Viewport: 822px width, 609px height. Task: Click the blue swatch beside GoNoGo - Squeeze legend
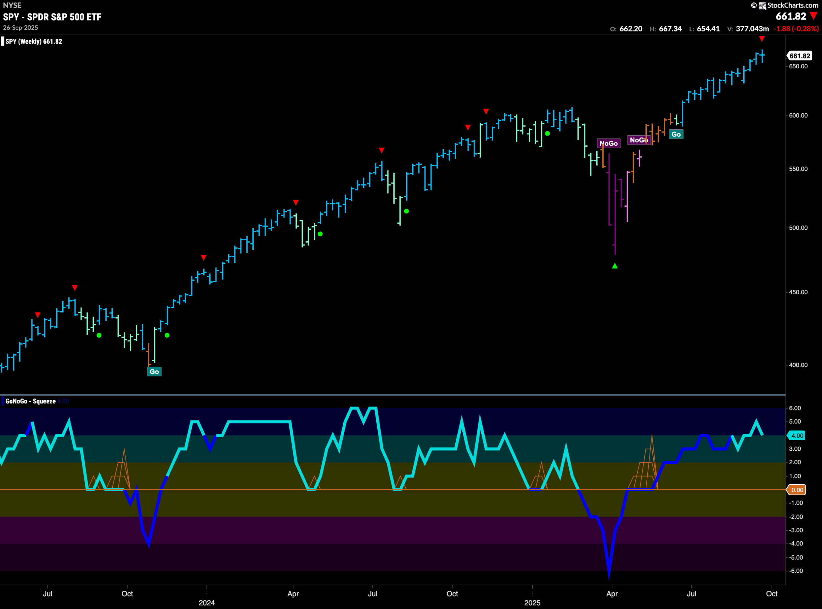[x=3, y=401]
